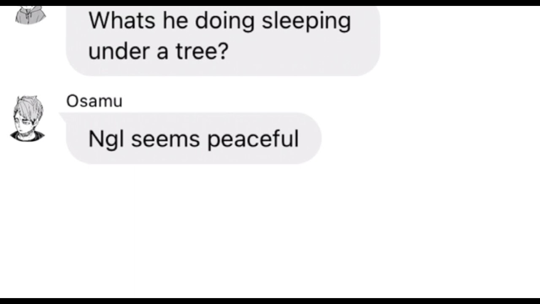Click the word "Whats" in the top message

[x=122, y=21]
